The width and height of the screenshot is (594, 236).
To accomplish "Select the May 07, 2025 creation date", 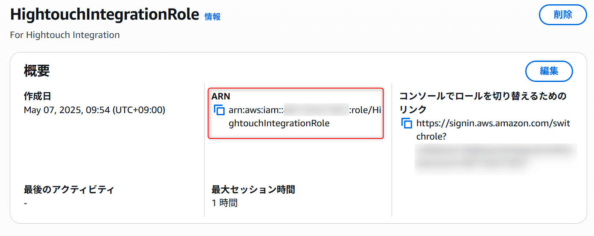I will pos(94,110).
